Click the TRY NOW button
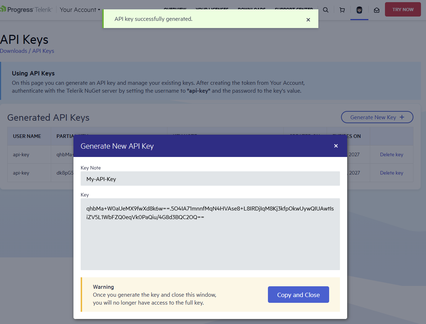The image size is (426, 324). [x=403, y=9]
